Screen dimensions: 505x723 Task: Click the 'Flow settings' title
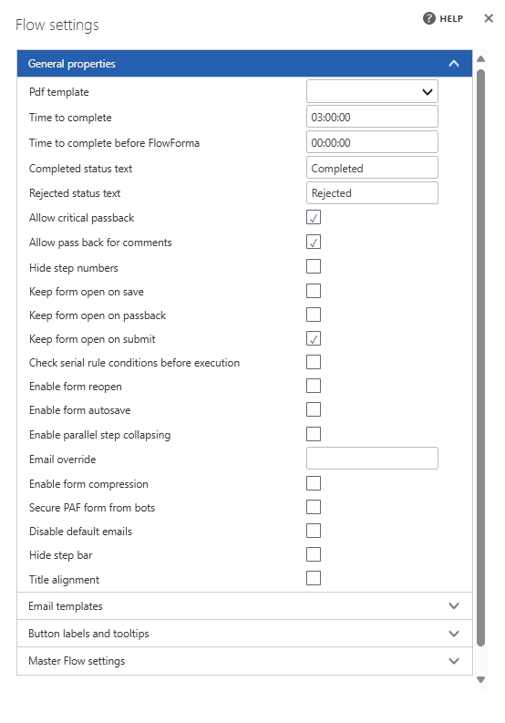click(57, 25)
